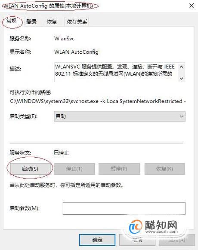
Task: Switch to the 依存关系 tab
Action: (77, 21)
